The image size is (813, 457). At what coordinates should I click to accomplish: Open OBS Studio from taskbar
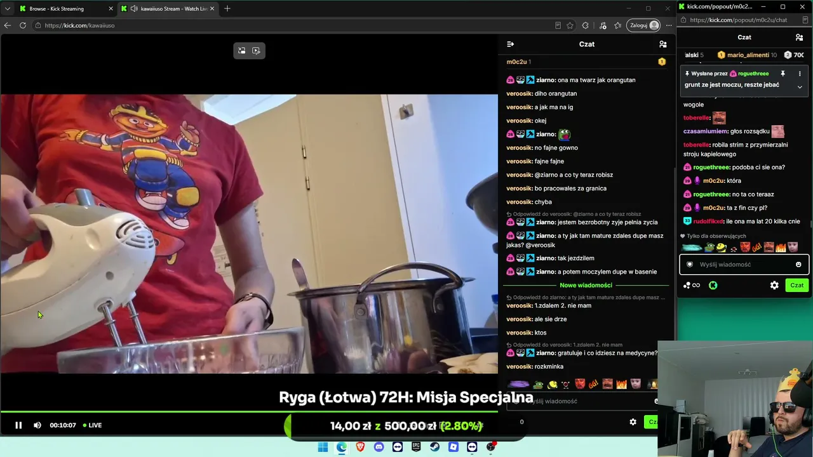click(x=490, y=447)
